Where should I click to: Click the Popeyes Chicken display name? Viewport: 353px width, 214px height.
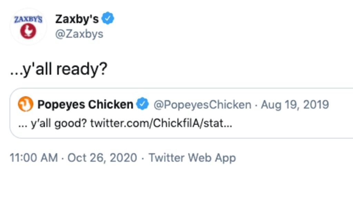(86, 104)
